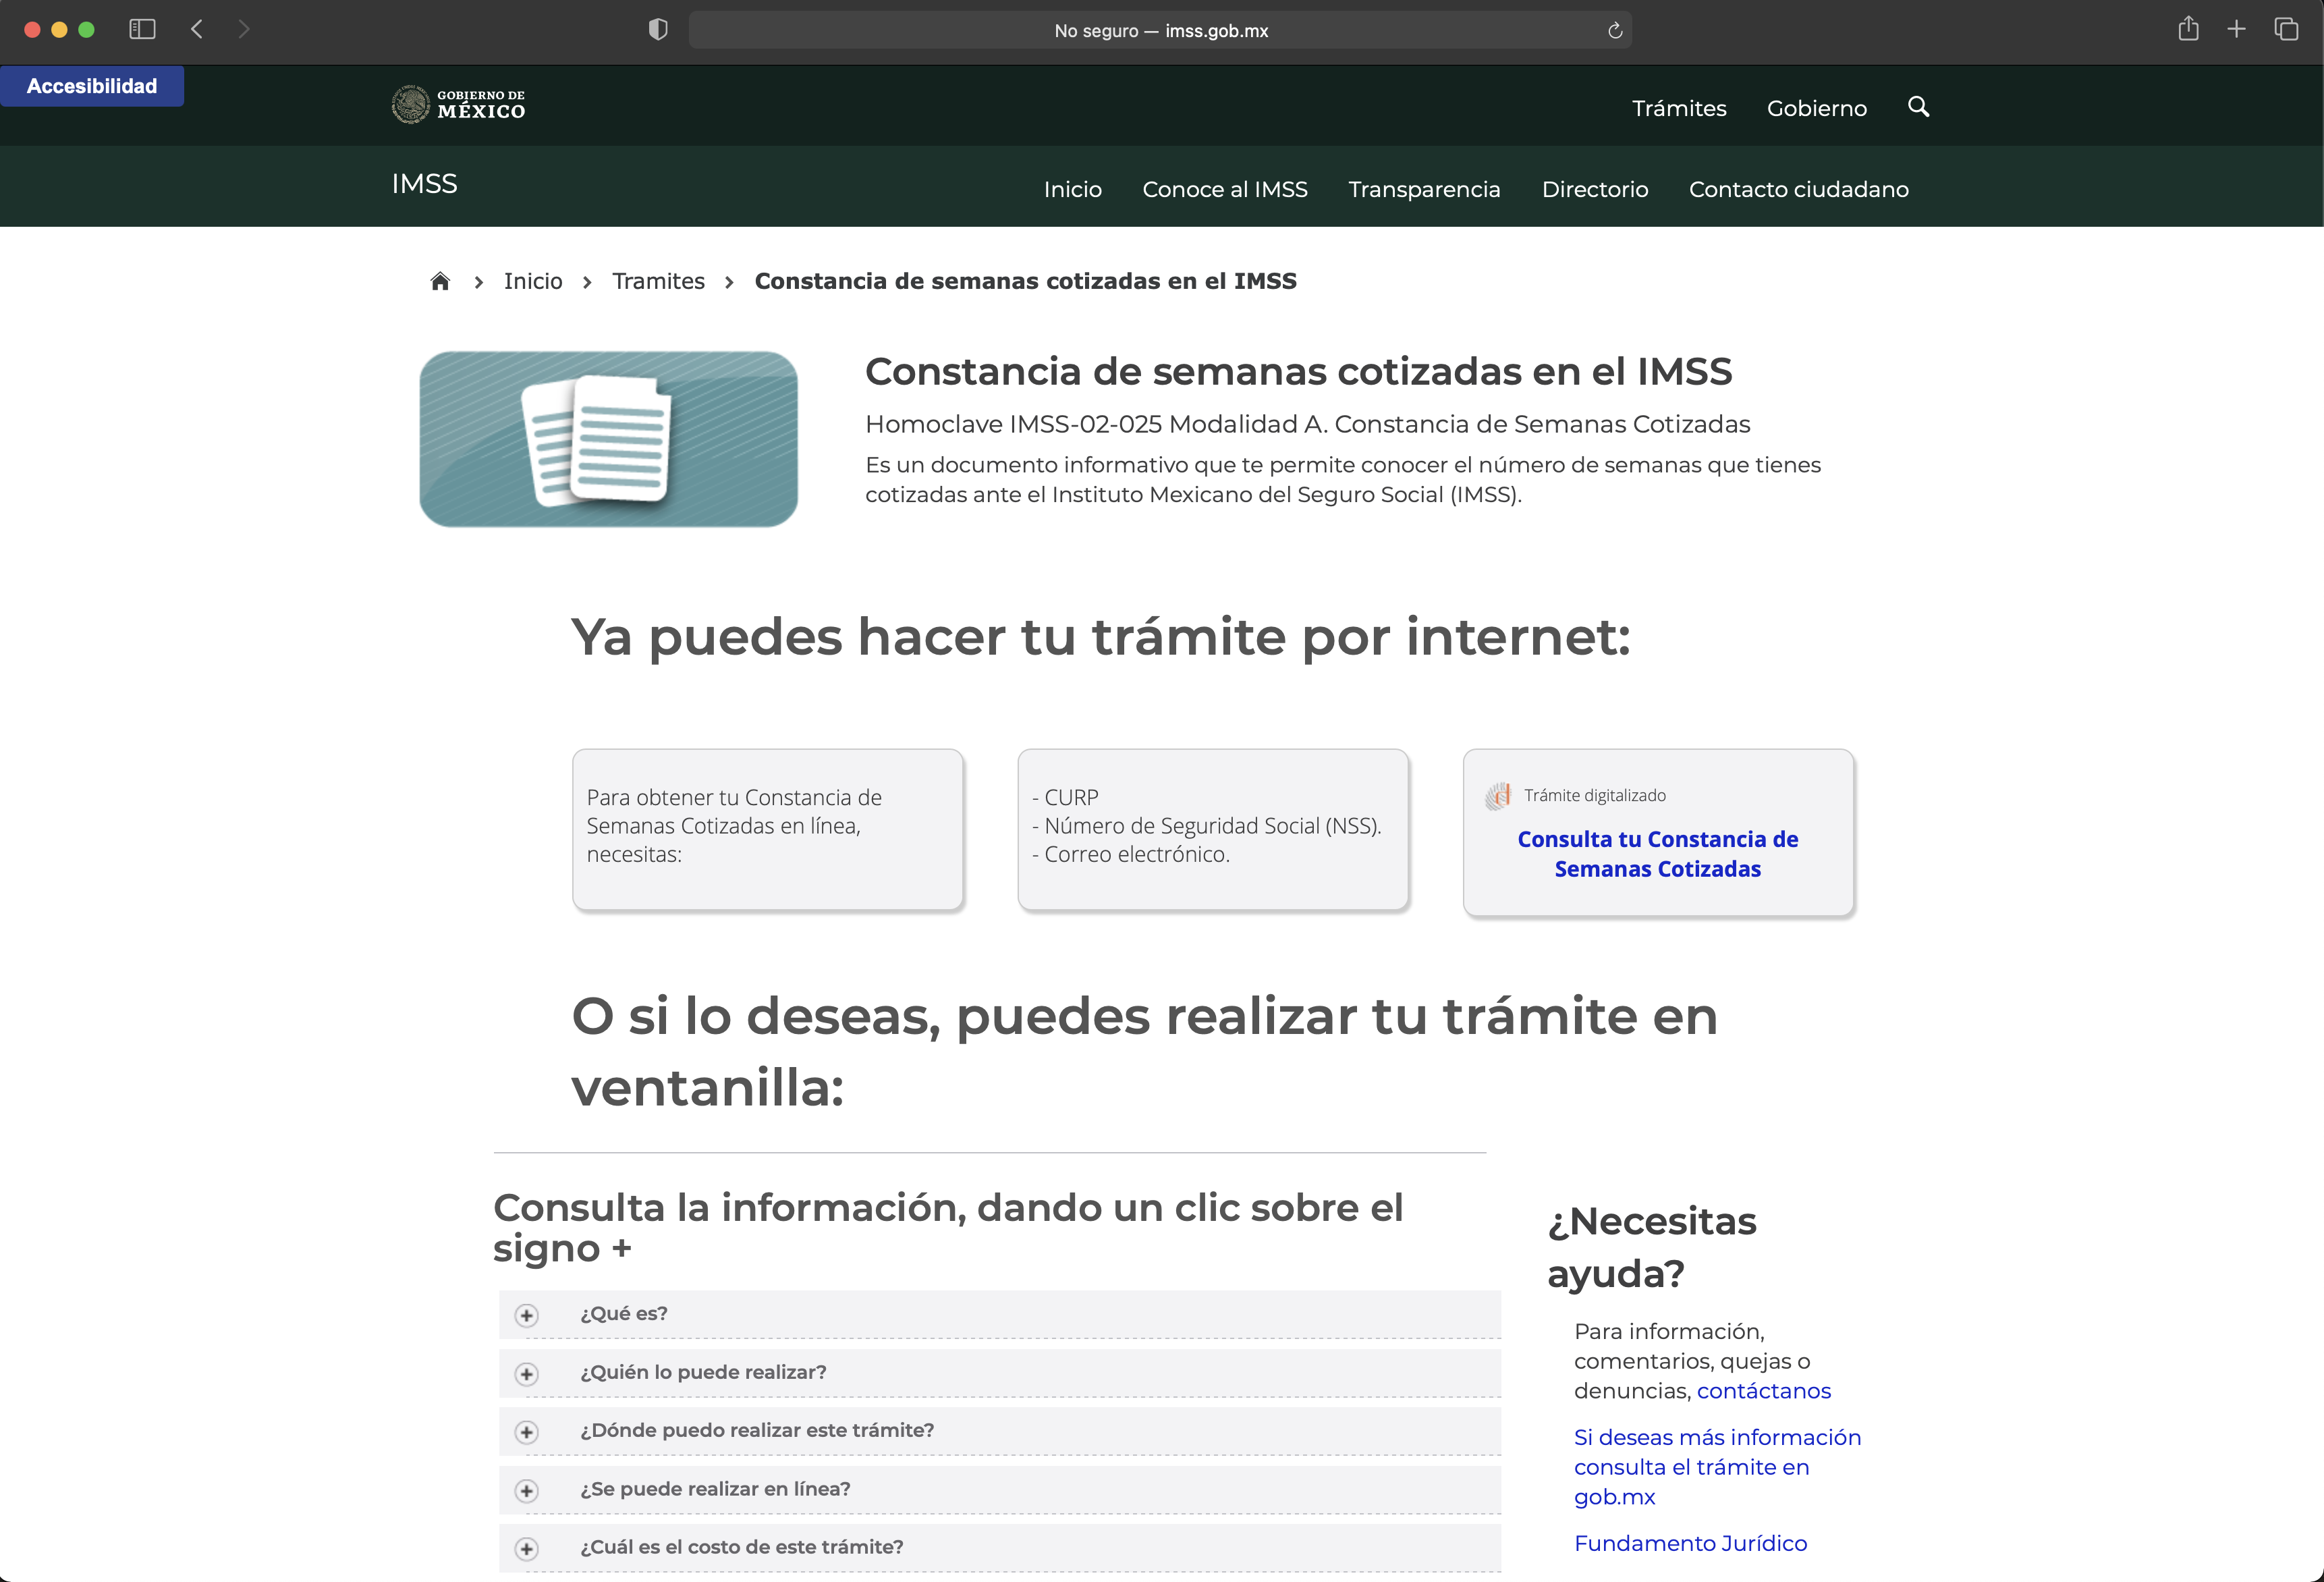Viewport: 2324px width, 1582px height.
Task: Open the Contacto ciudadano menu item
Action: coord(1798,189)
